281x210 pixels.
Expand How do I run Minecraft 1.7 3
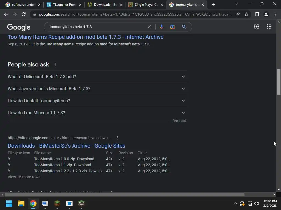(97, 113)
